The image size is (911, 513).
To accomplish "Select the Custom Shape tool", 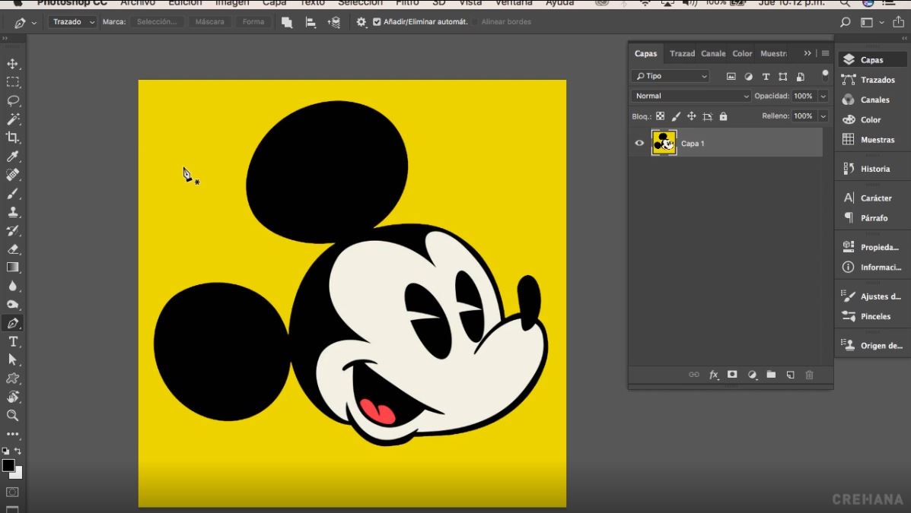I will coord(13,378).
